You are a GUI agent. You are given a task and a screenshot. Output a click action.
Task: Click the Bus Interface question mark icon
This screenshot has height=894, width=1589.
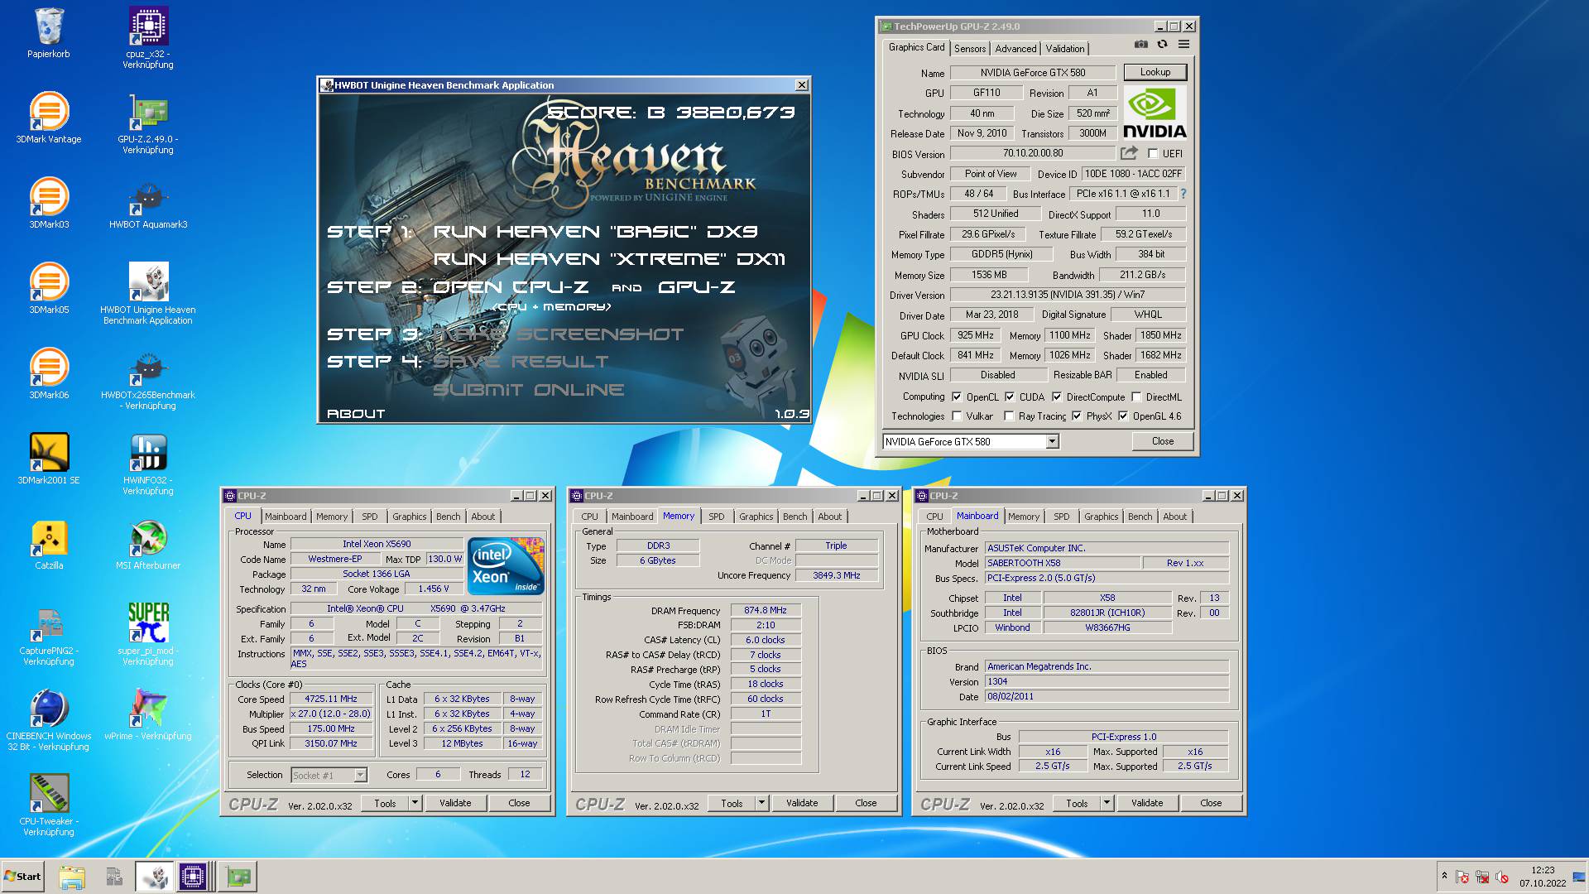point(1183,194)
